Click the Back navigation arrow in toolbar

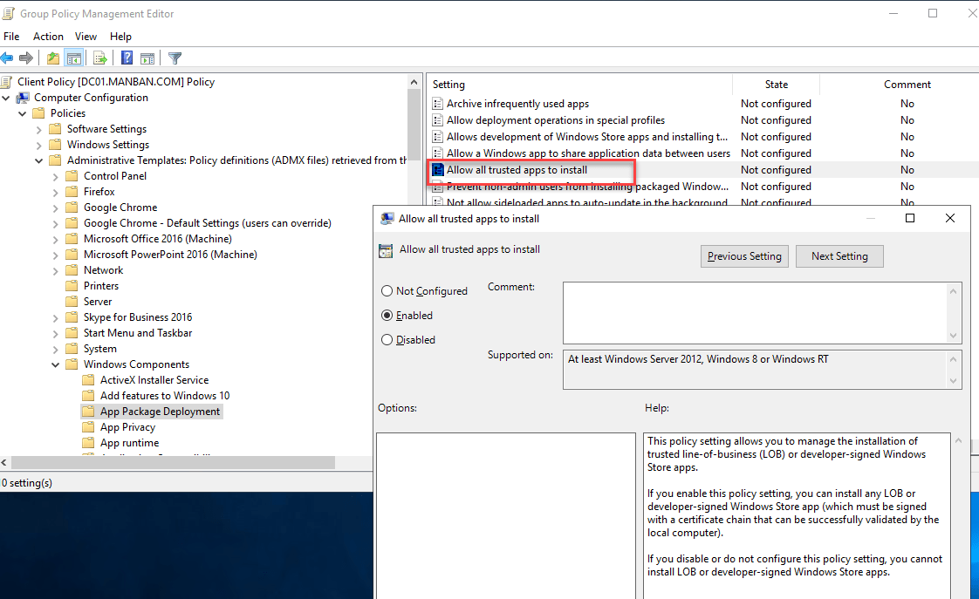7,58
